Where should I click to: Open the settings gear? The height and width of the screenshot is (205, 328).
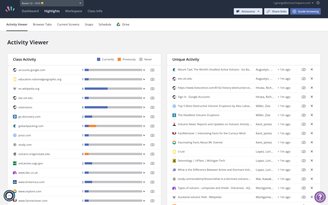[x=318, y=3]
